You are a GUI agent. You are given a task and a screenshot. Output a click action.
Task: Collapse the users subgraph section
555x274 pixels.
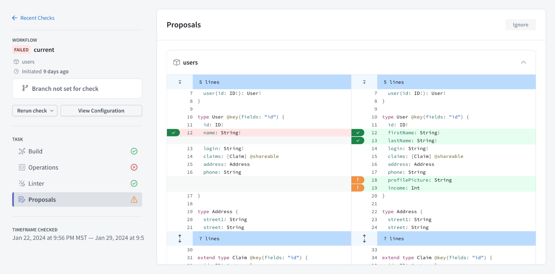pos(523,62)
